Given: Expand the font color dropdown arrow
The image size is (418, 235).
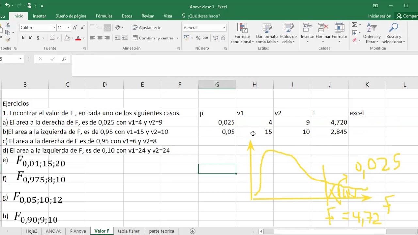Looking at the screenshot, I should pos(83,38).
